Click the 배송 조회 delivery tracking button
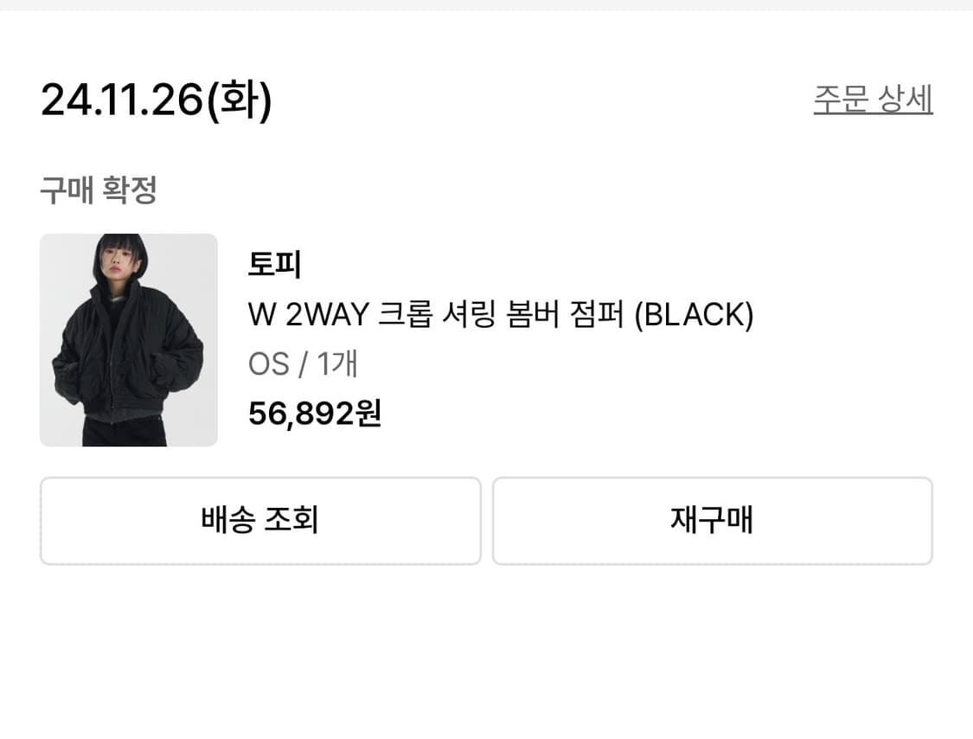 259,521
